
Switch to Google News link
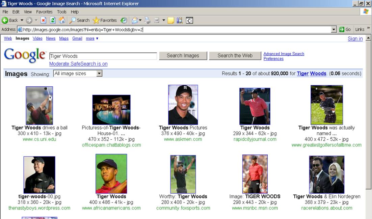tap(51, 38)
